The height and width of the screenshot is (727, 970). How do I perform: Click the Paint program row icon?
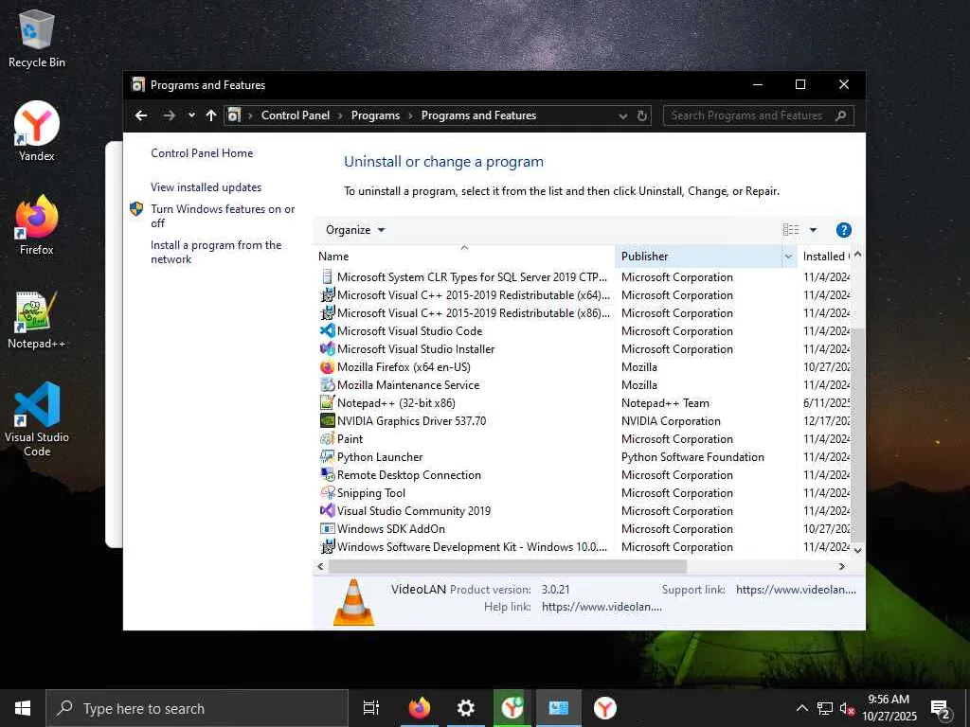(x=327, y=438)
